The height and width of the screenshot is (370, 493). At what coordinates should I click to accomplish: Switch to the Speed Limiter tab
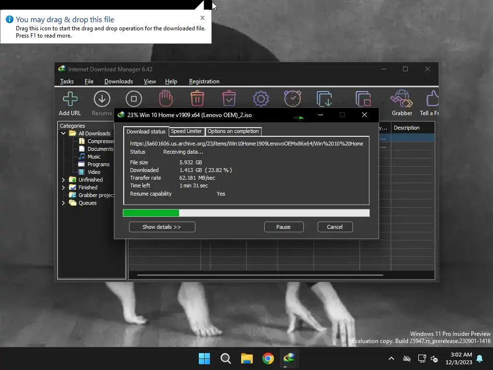[x=186, y=131]
